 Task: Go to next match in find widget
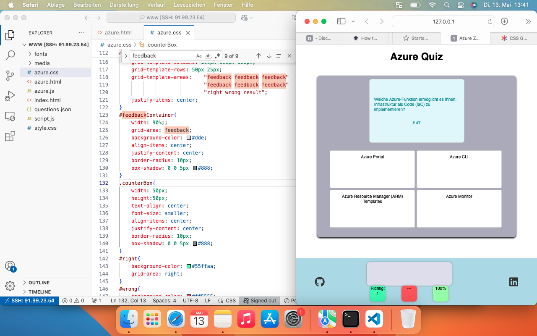269,56
